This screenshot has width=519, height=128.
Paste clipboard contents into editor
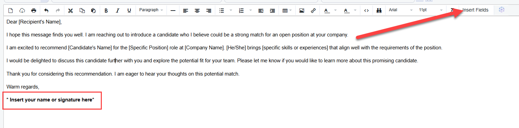pyautogui.click(x=93, y=11)
